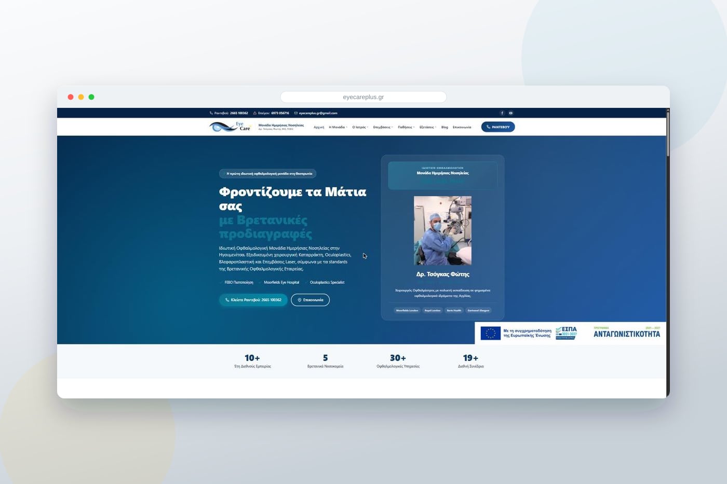
Task: Click the red close window dot
Action: tap(71, 97)
